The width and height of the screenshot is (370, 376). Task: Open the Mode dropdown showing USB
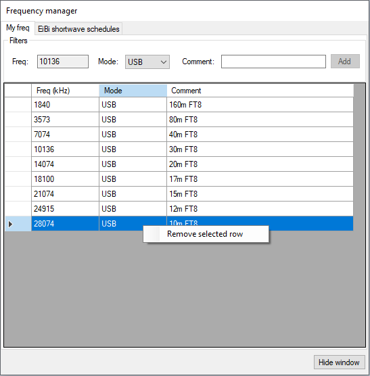(147, 62)
